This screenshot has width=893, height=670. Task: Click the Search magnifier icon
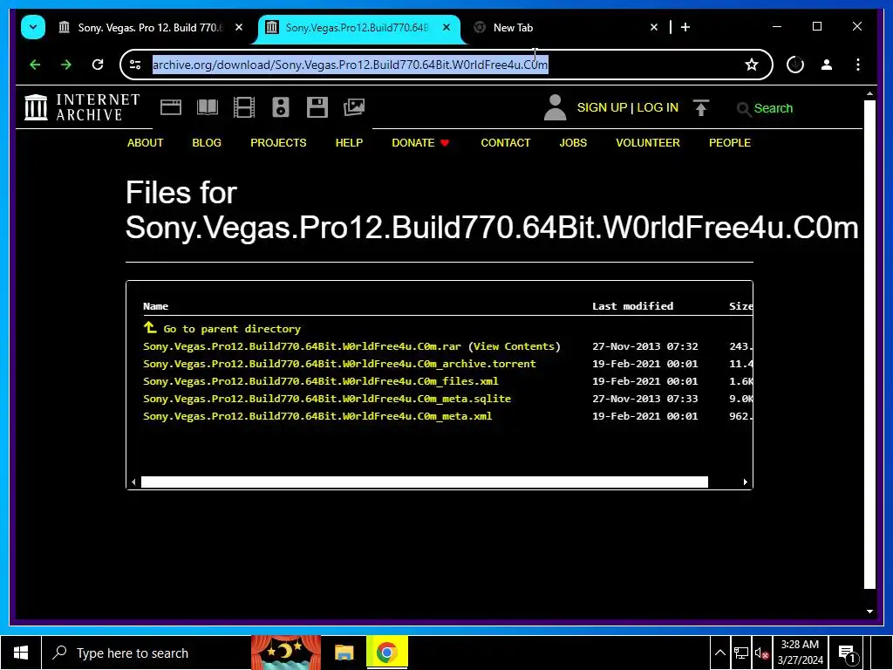743,108
